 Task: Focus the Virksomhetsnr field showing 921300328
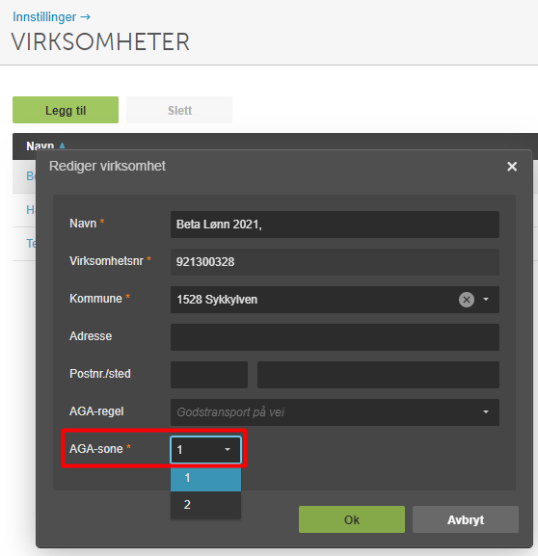coord(335,262)
